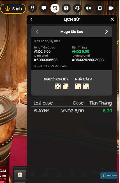Open settings gear icon

tap(100, 8)
